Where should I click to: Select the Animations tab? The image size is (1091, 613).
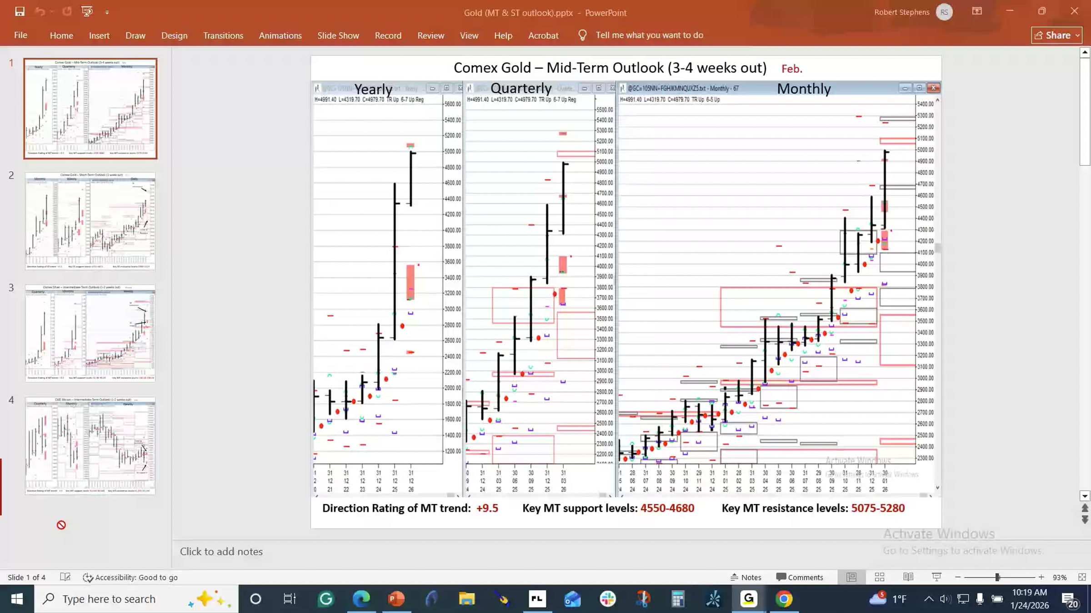pyautogui.click(x=280, y=35)
